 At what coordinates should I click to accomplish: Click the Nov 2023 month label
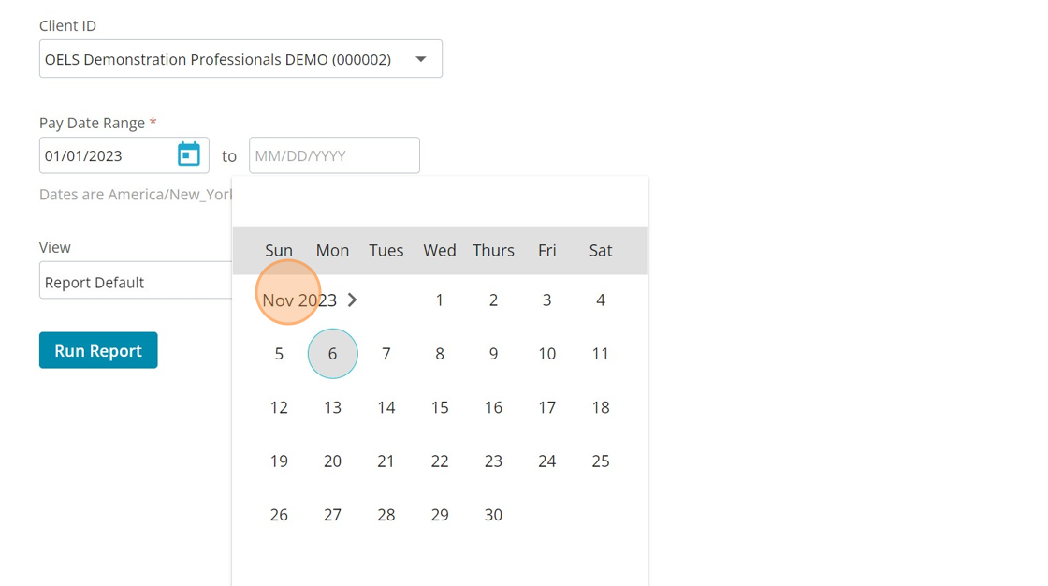click(298, 300)
